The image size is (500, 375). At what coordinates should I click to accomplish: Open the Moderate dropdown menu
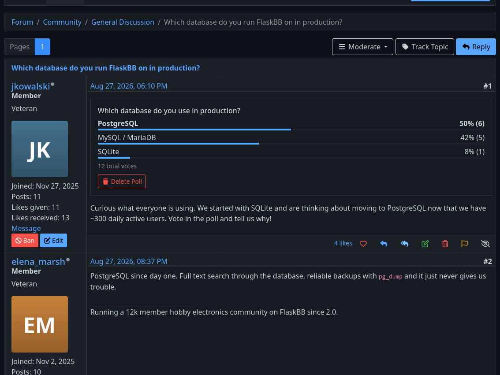tap(362, 47)
